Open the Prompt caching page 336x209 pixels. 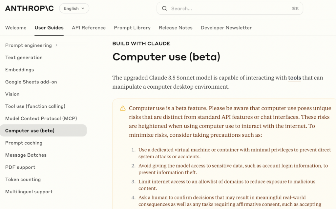[24, 143]
